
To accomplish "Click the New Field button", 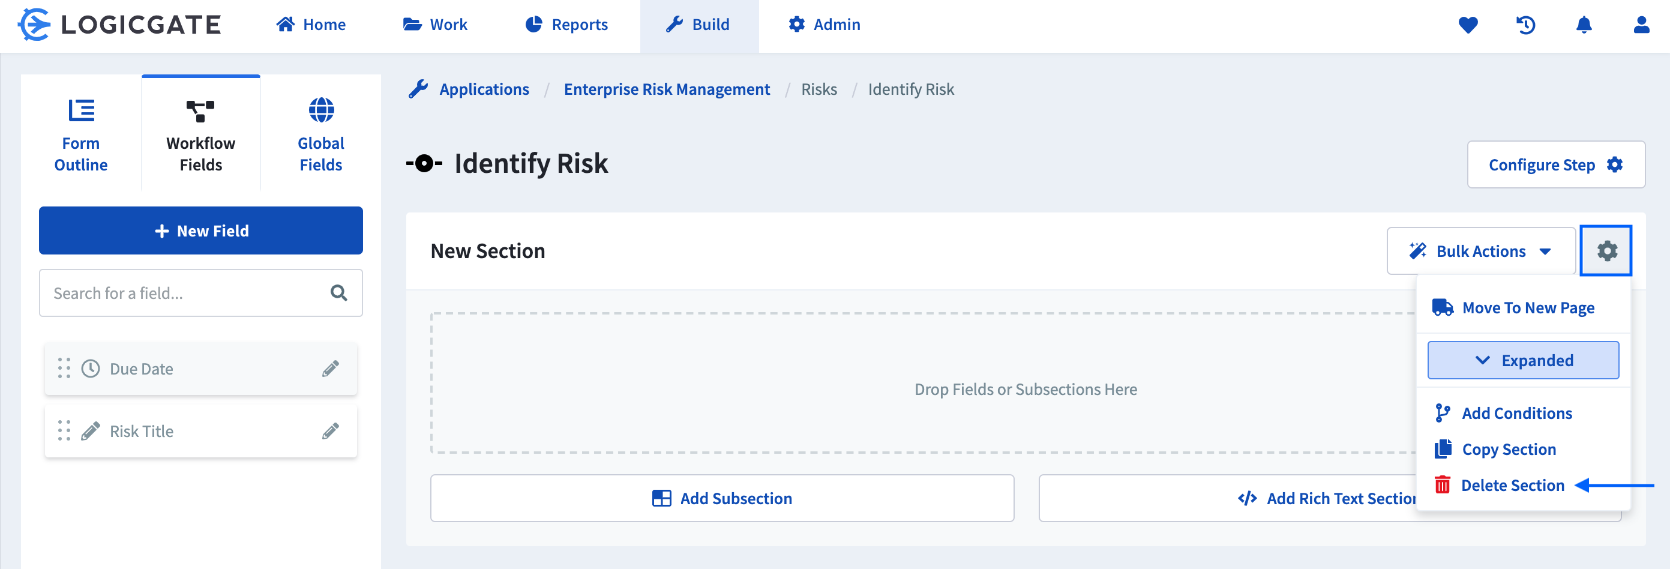I will pyautogui.click(x=201, y=230).
